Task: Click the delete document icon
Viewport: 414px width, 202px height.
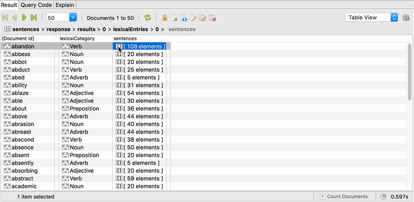Action: click(212, 18)
